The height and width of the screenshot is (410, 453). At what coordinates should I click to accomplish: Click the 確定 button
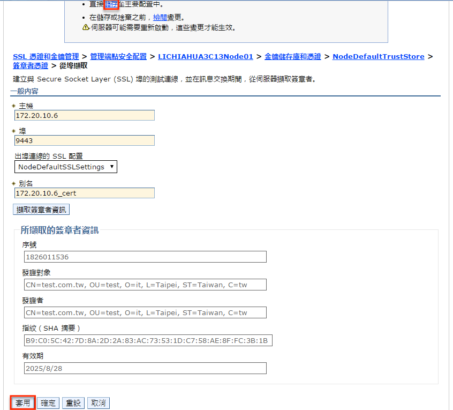48,402
